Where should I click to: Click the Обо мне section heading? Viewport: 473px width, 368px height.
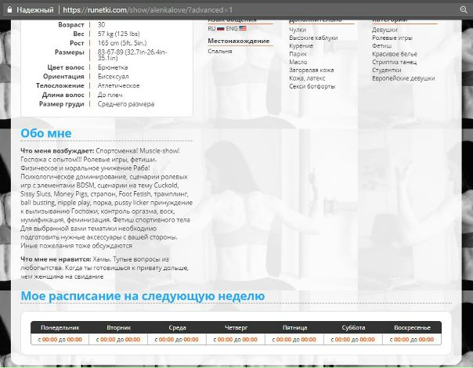click(x=45, y=133)
